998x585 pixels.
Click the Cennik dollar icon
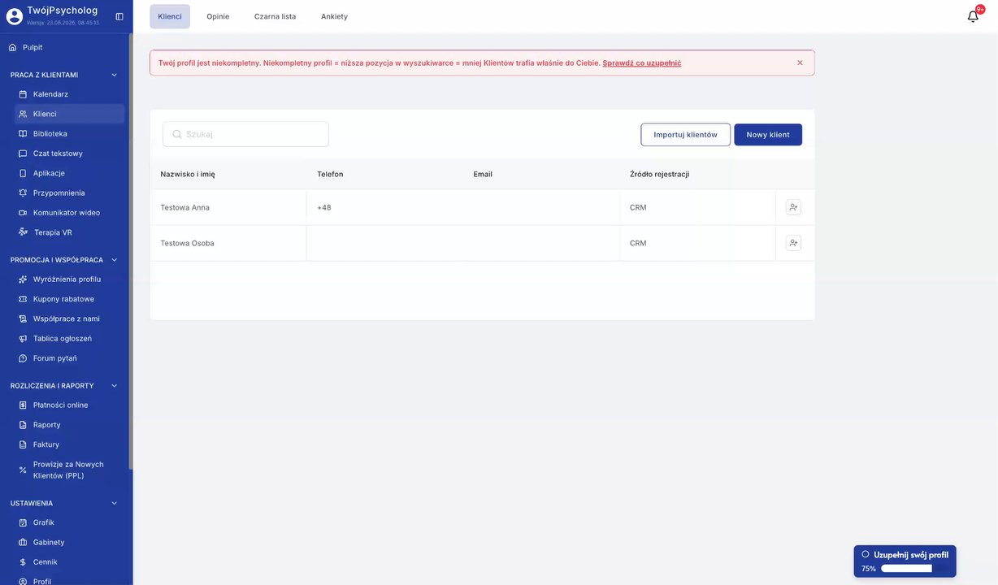pos(23,562)
